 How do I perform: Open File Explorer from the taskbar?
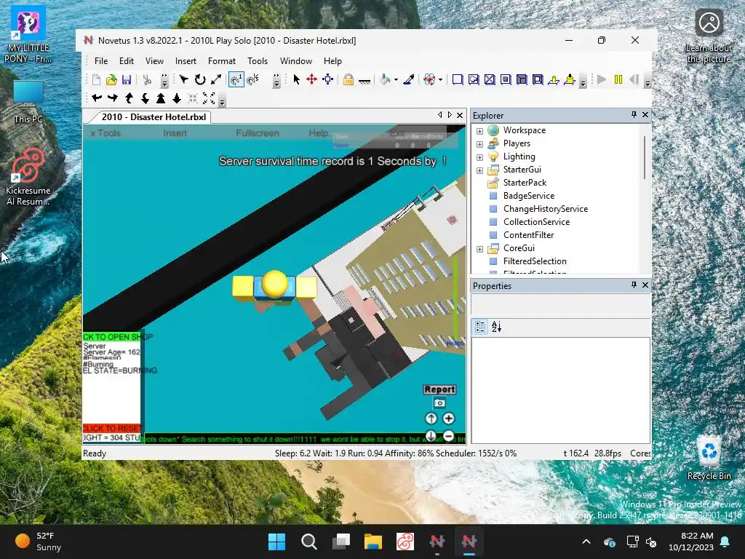(x=373, y=542)
